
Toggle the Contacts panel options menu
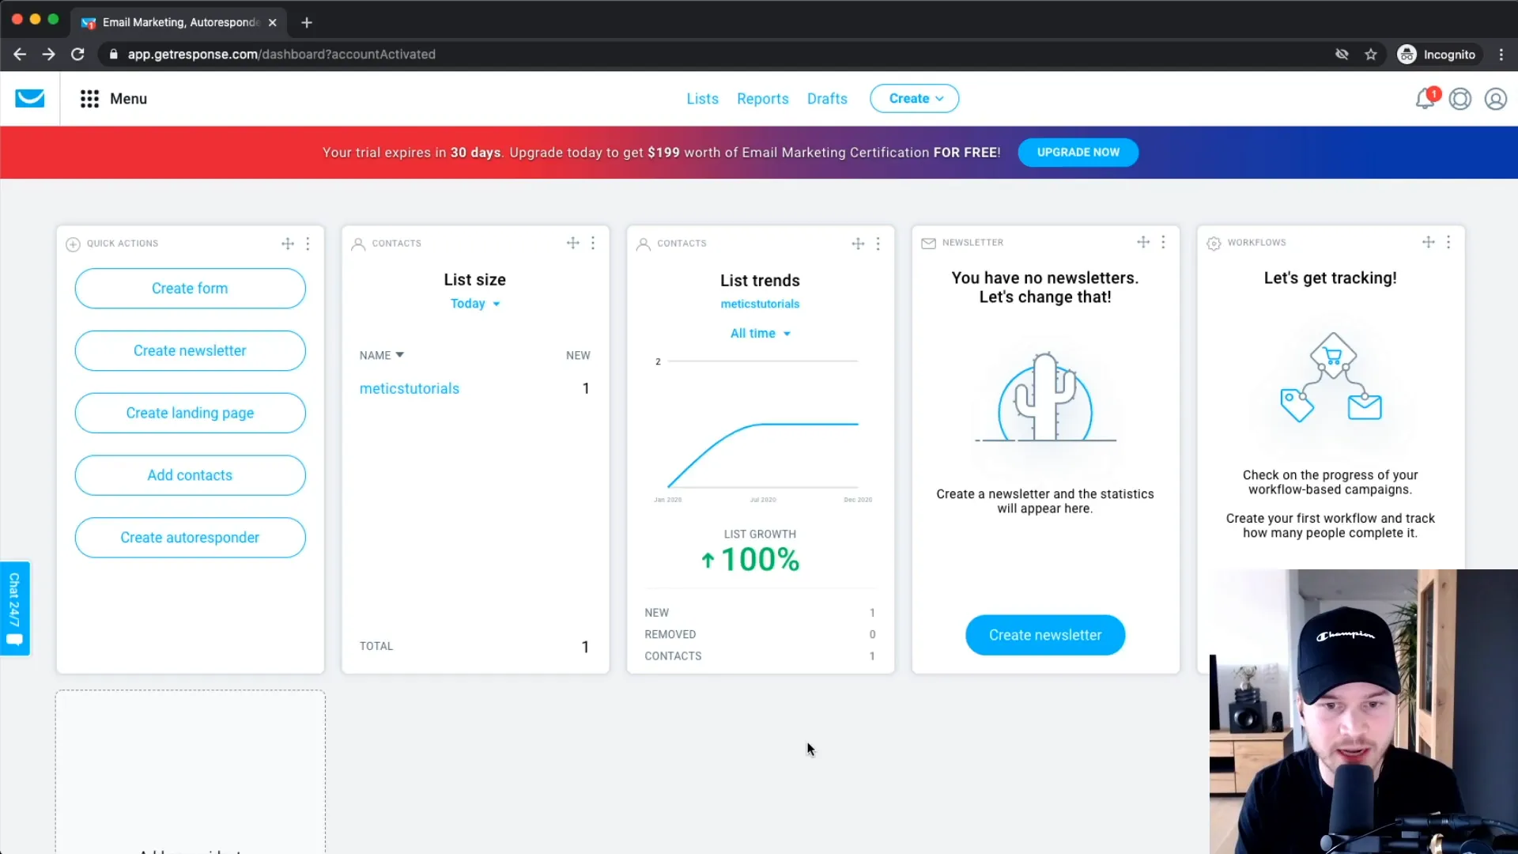pos(593,242)
